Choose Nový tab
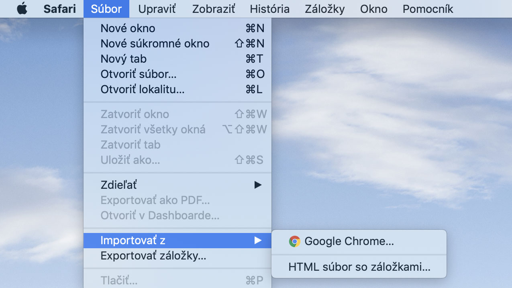The image size is (512, 288). (177, 59)
